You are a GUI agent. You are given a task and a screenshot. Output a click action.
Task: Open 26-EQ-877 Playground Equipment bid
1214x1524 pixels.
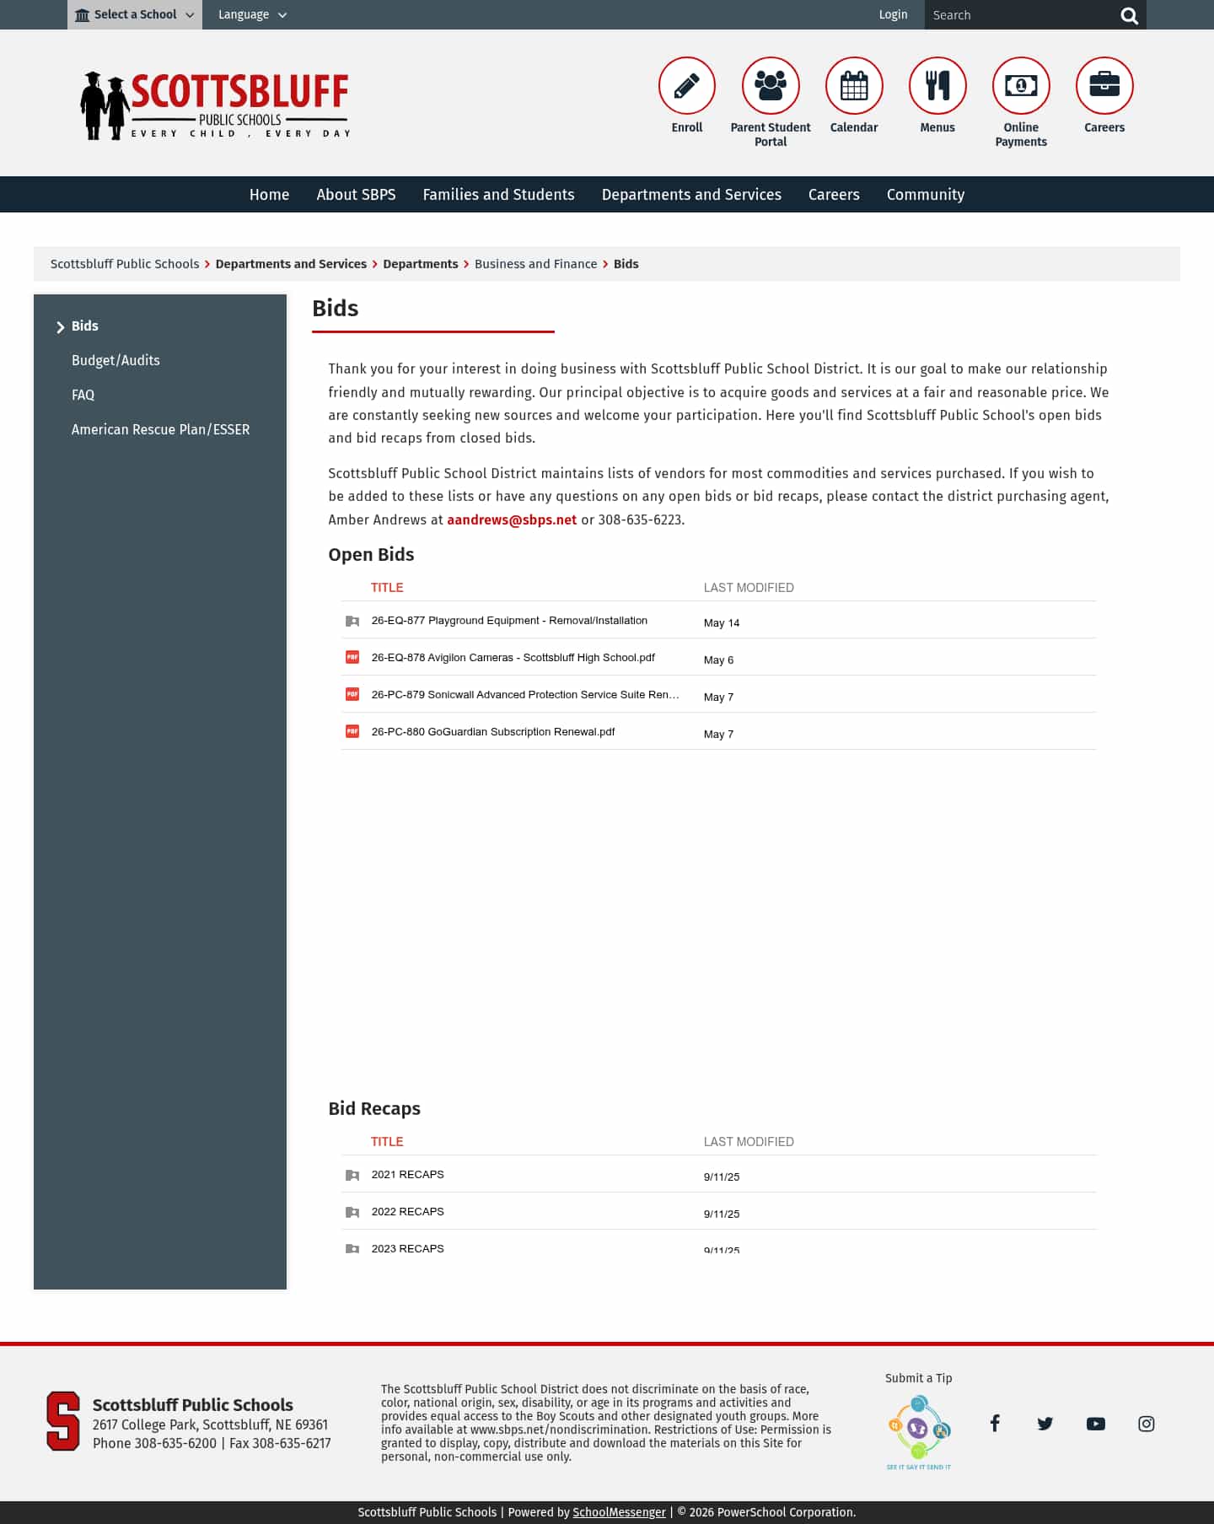coord(509,620)
